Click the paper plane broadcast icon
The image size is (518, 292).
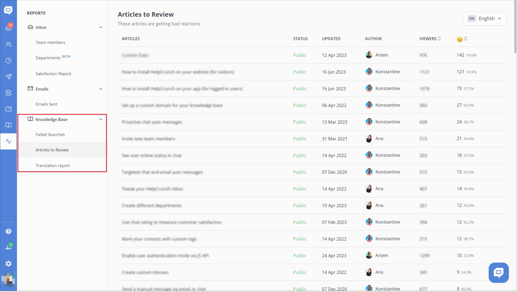[9, 76]
